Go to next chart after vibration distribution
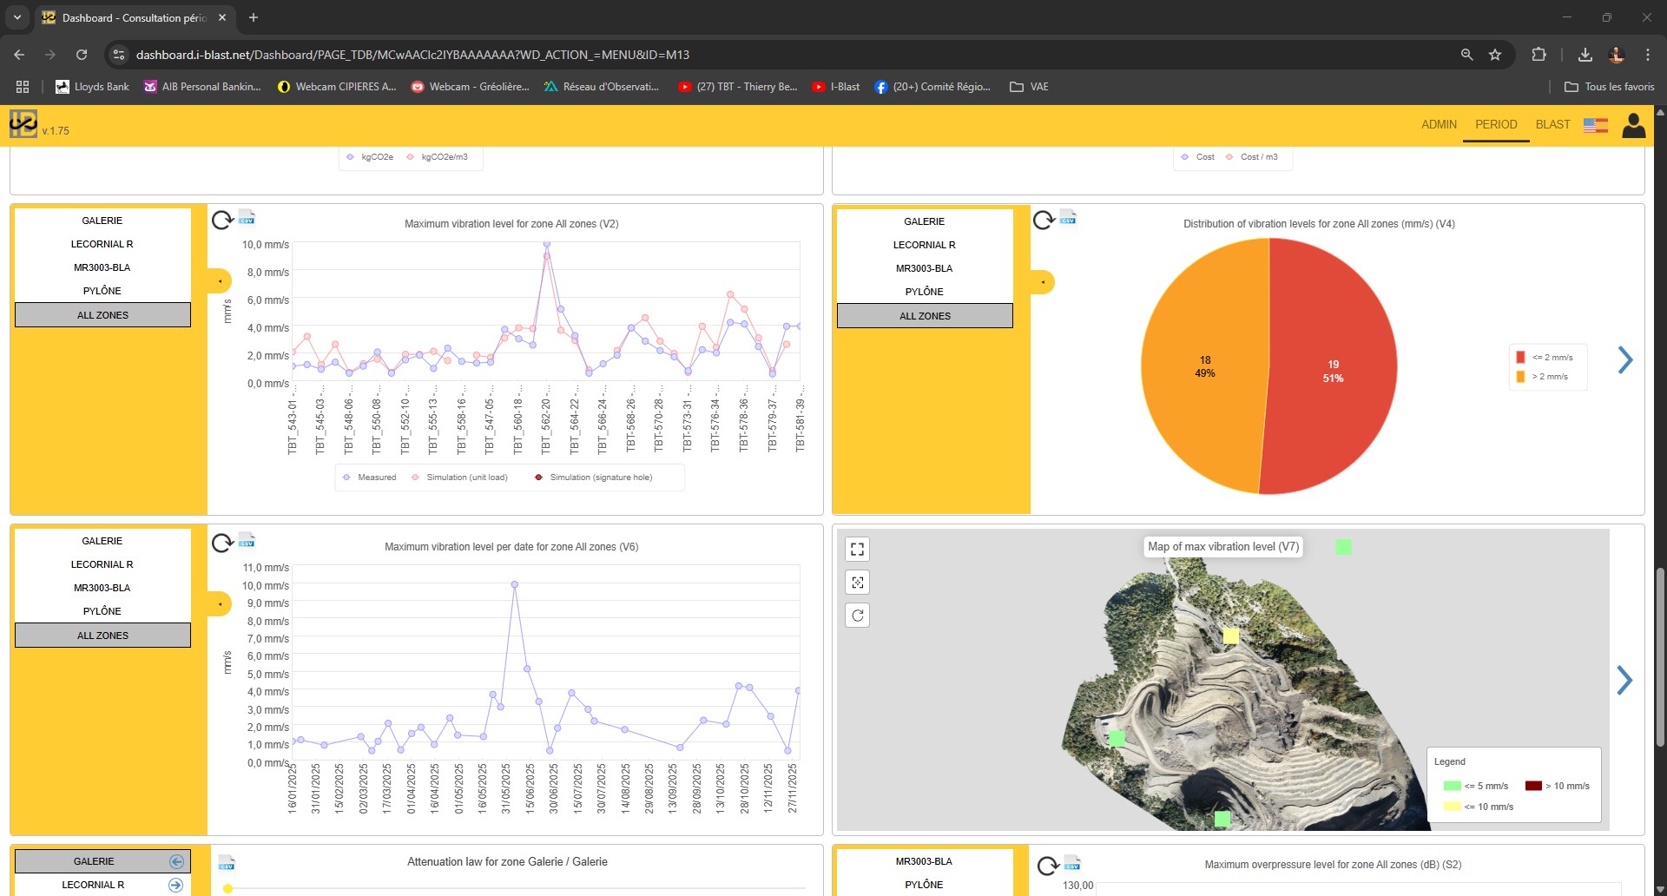The height and width of the screenshot is (896, 1667). point(1624,359)
